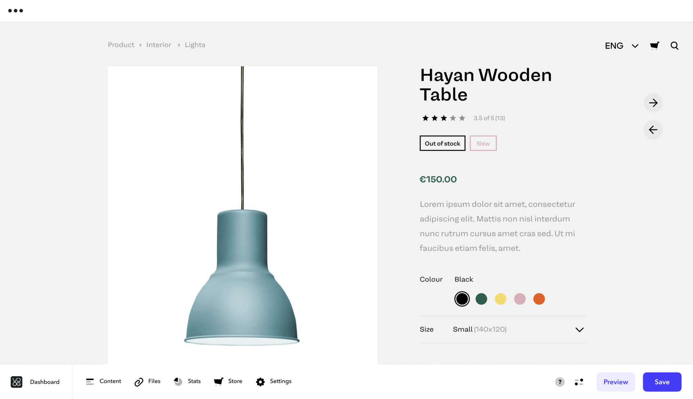Click the layout options dots icon

coord(579,382)
